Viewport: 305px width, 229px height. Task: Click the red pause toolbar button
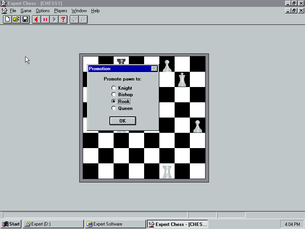(45, 19)
